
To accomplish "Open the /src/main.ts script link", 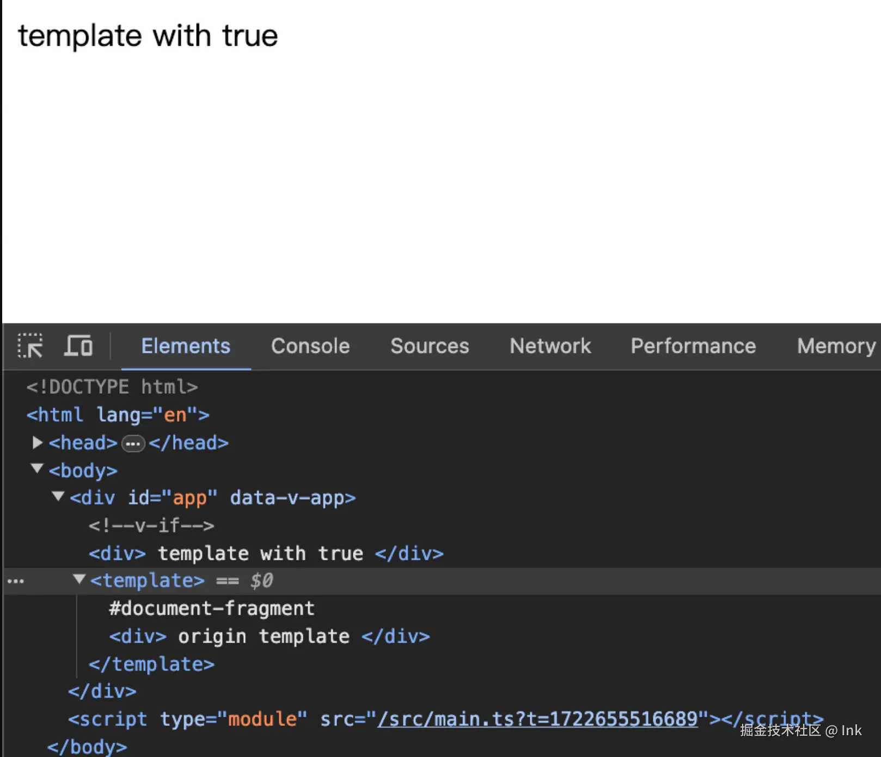I will tap(538, 719).
